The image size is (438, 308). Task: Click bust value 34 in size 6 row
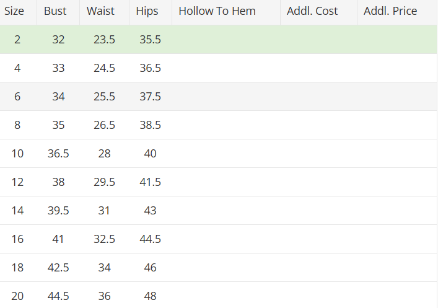tap(58, 97)
